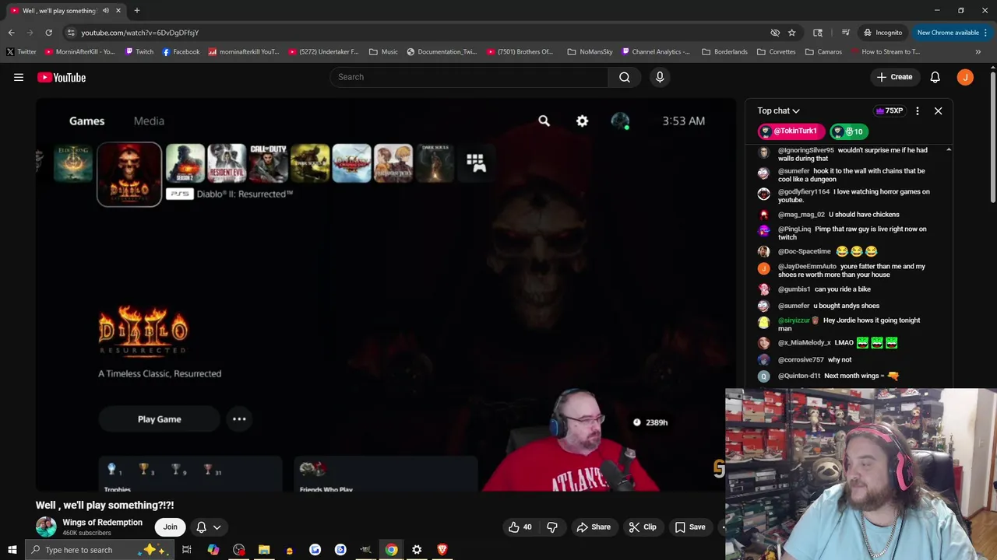Click the video player showing Diablo II
This screenshot has height=560, width=997.
click(x=386, y=296)
